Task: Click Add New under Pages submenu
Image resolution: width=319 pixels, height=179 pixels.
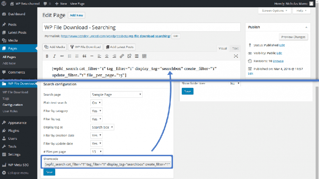Action: point(9,63)
